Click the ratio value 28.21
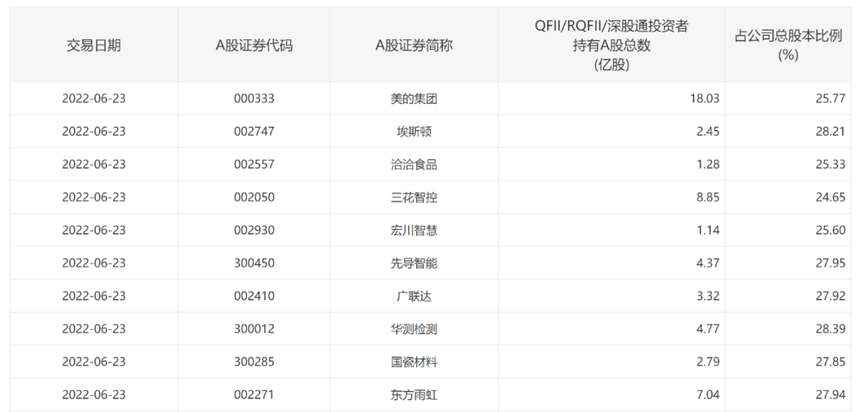 pyautogui.click(x=832, y=132)
